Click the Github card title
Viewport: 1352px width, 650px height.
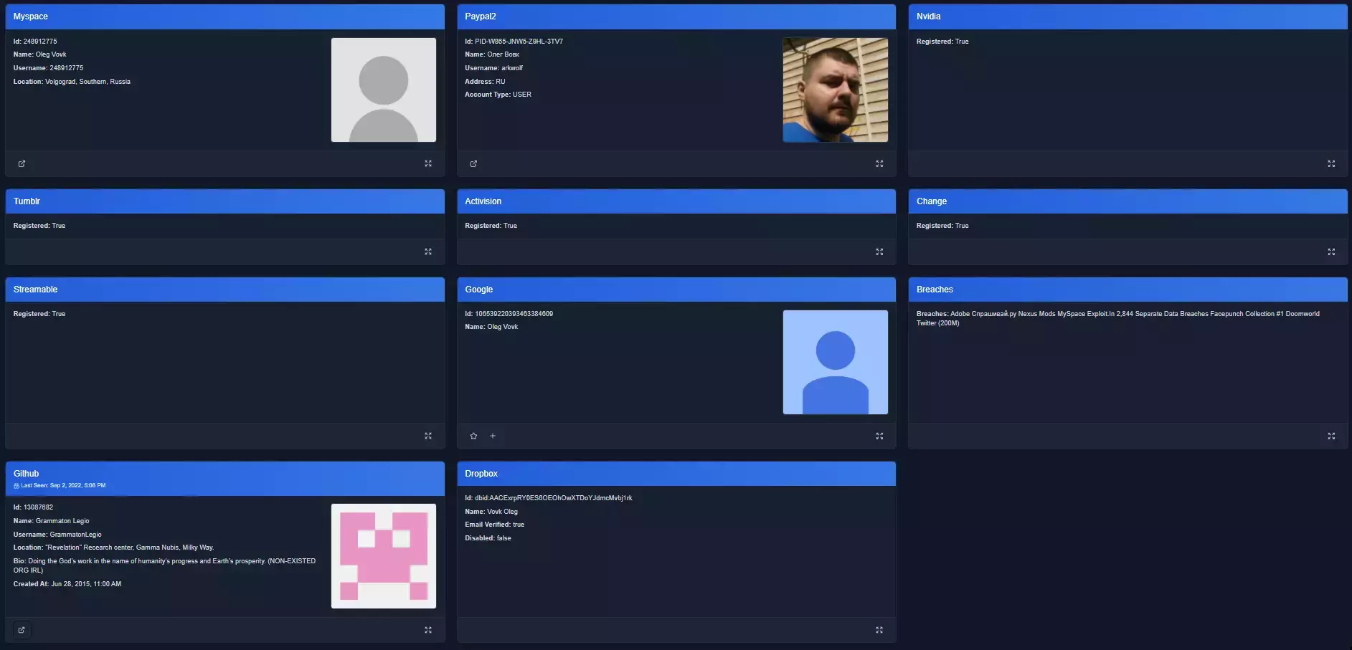coord(26,474)
